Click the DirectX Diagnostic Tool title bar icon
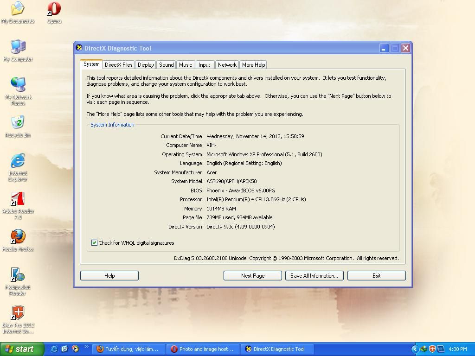475x356 pixels. pos(79,48)
